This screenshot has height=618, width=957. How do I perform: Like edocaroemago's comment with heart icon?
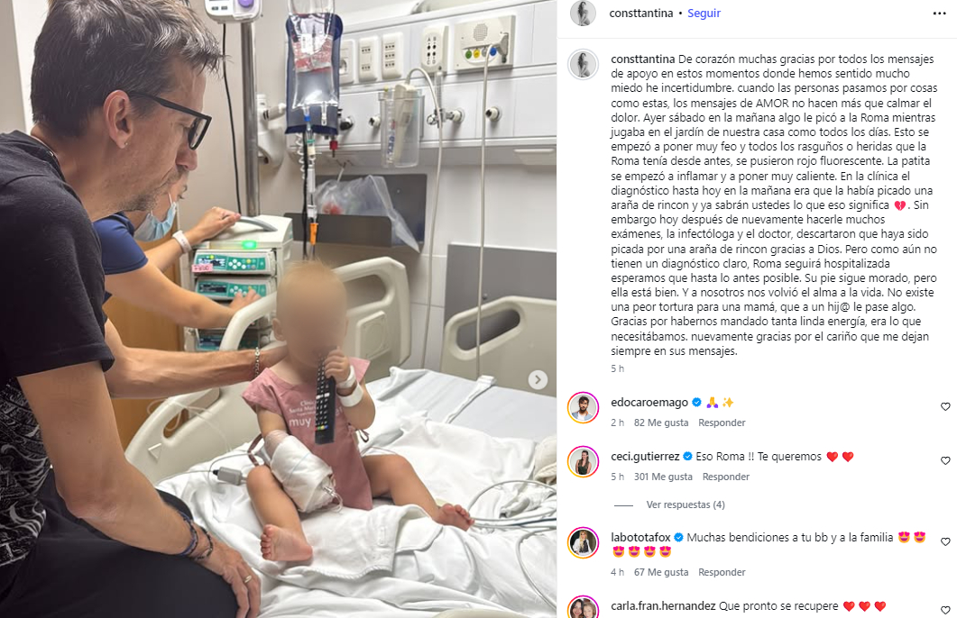(944, 406)
